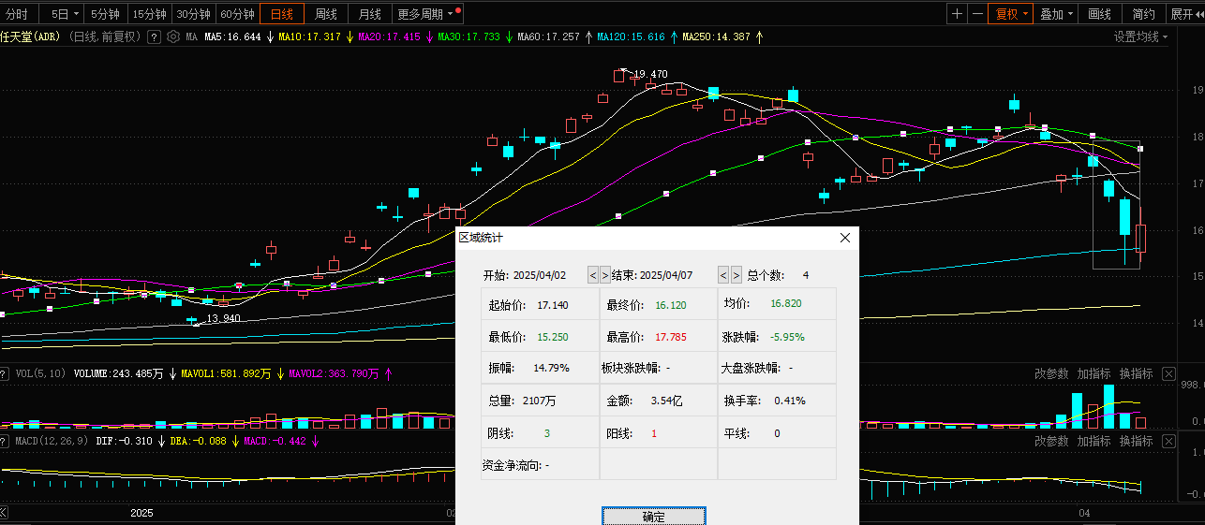Viewport: 1205px width, 525px height.
Task: Expand the 设置均线 dropdown
Action: 1141,36
